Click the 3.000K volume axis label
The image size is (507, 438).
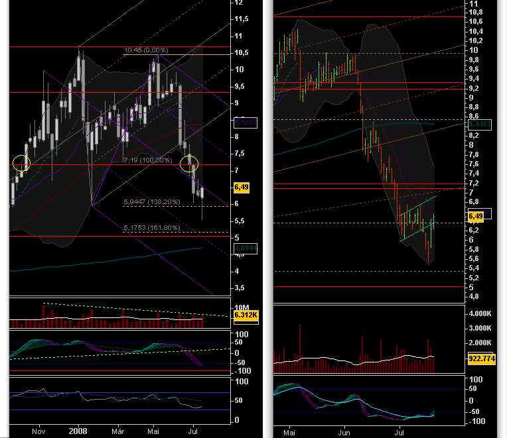pos(480,328)
